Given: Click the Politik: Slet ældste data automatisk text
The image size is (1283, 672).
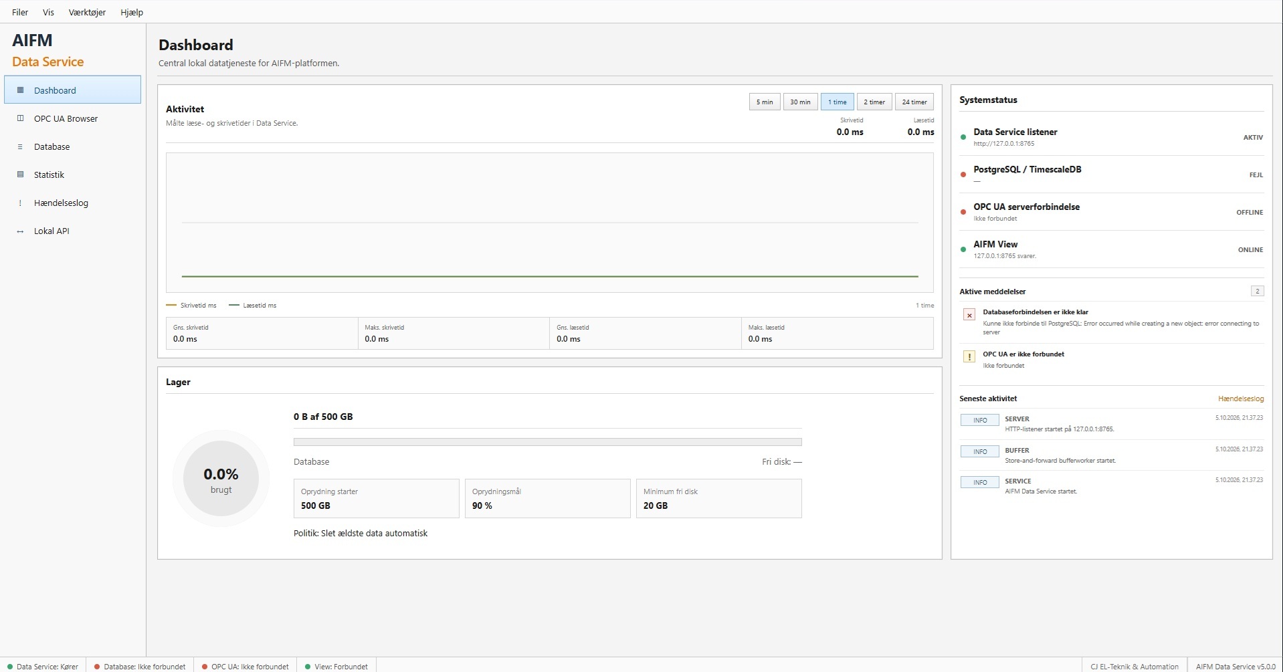Looking at the screenshot, I should [361, 533].
